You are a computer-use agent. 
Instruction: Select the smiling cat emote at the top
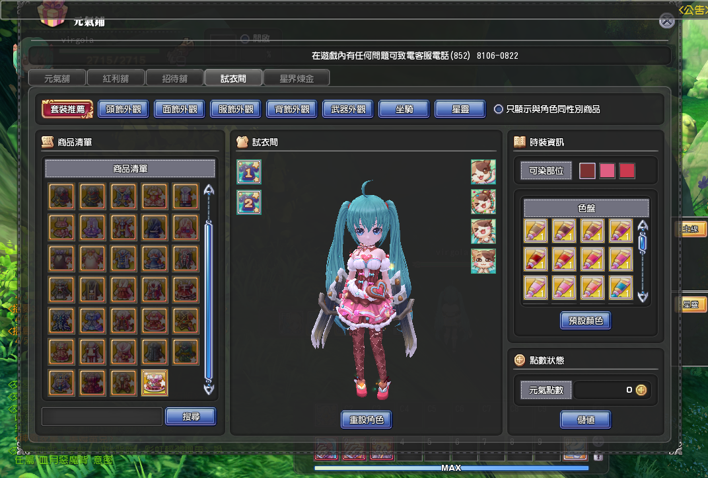click(483, 172)
